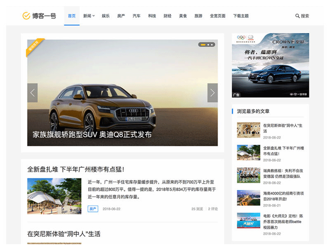This screenshot has height=245, width=330.
Task: Click article excerpt beginning 近一年，广州一手住宅
Action: click(x=152, y=189)
